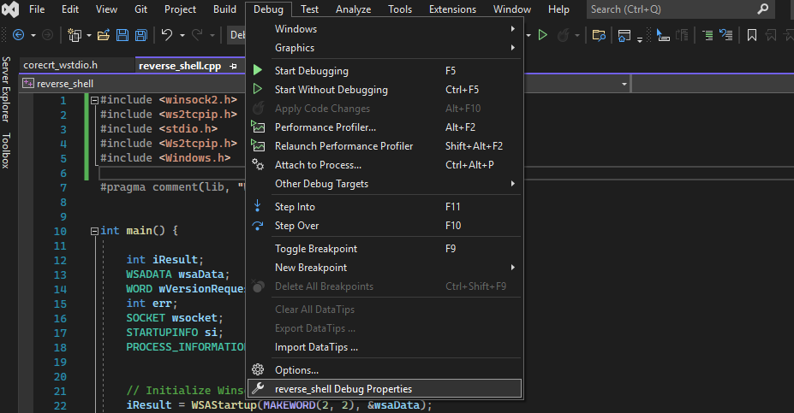Click the Navigate Backward arrow icon

pyautogui.click(x=18, y=35)
